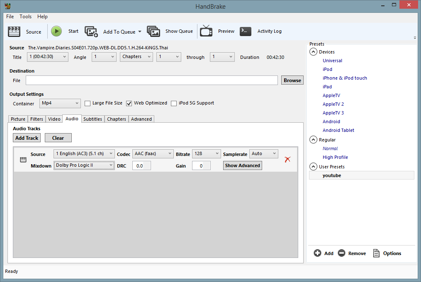421x282 pixels.
Task: Toggle iPod 5G Support checkbox
Action: pyautogui.click(x=174, y=103)
